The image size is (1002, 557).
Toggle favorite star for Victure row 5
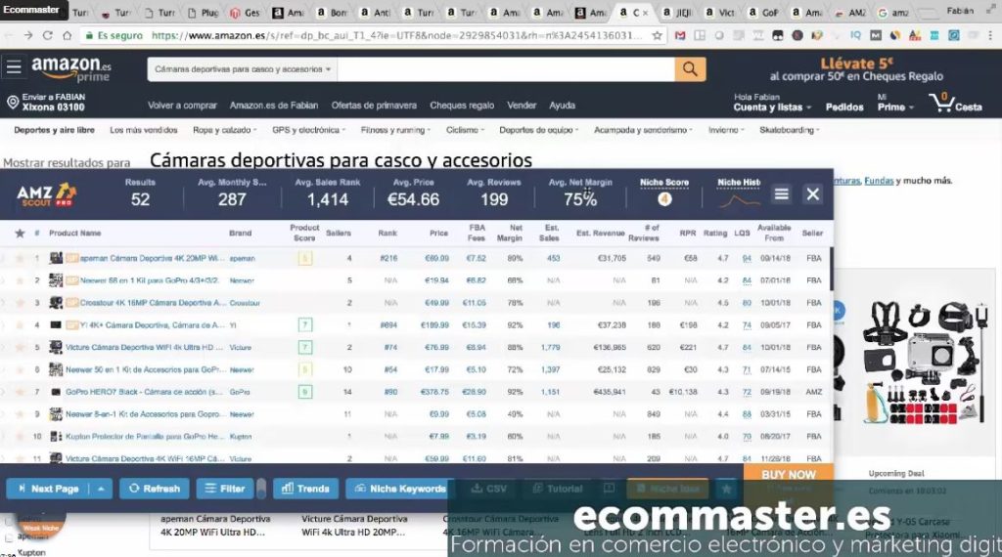tap(20, 348)
